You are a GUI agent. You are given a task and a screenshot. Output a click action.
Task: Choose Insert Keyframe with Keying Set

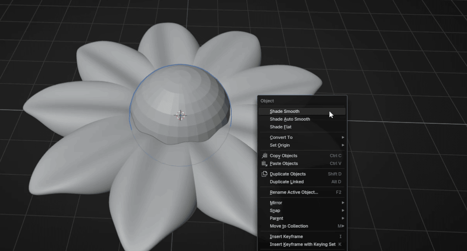tap(302, 244)
